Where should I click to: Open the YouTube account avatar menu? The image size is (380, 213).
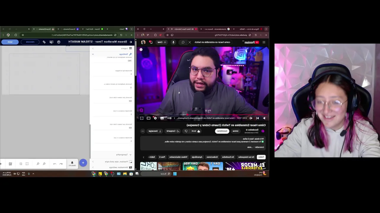143,42
